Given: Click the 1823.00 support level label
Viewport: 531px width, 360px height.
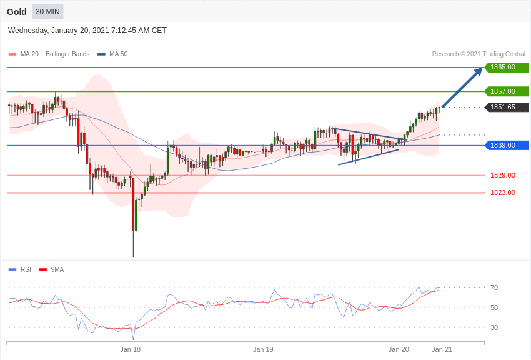Looking at the screenshot, I should click(502, 192).
